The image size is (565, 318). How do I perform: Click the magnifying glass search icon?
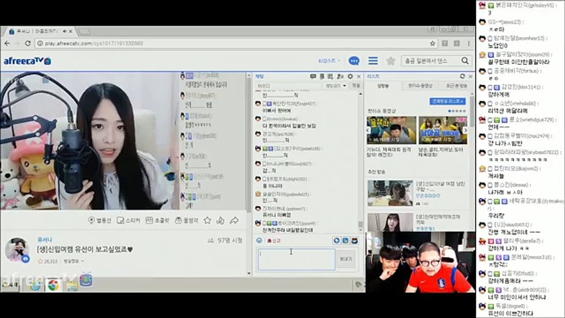pos(465,61)
